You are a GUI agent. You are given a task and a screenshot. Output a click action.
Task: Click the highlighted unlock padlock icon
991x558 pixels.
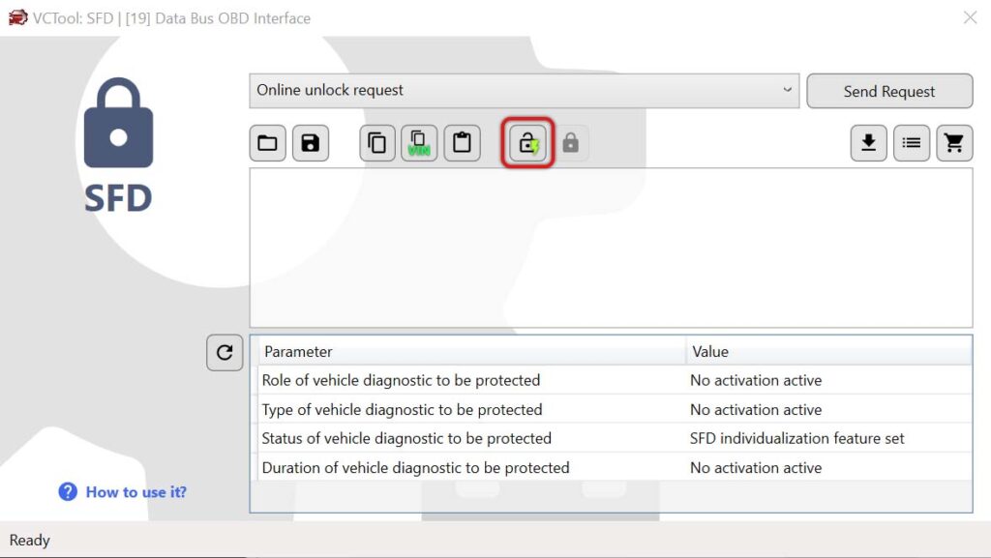tap(527, 144)
